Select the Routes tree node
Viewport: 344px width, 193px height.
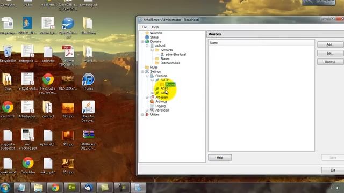coord(170,85)
